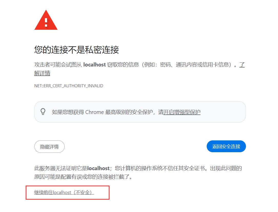Proceed via 继续前往localhost（不安全） link

pos(64,192)
